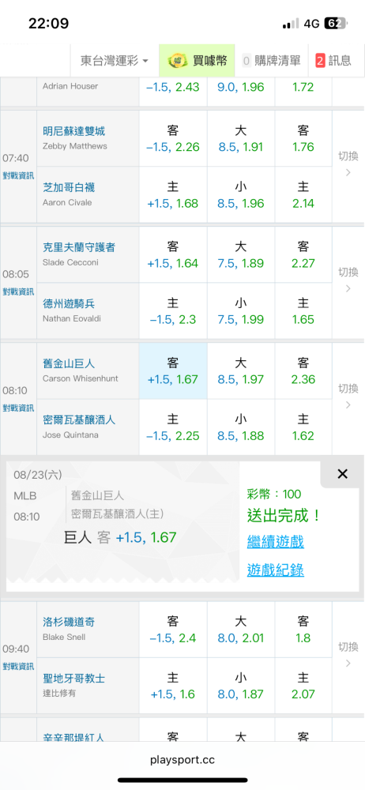Select 聖地牙哥教士 team name
365x790 pixels.
74,678
